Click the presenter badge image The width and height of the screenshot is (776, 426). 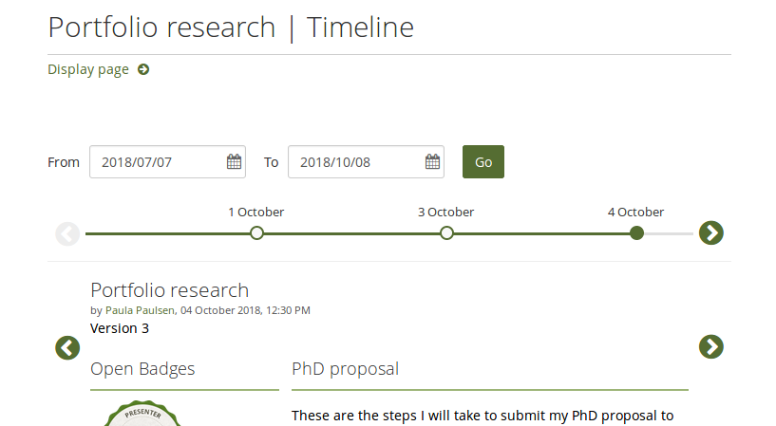(x=142, y=415)
